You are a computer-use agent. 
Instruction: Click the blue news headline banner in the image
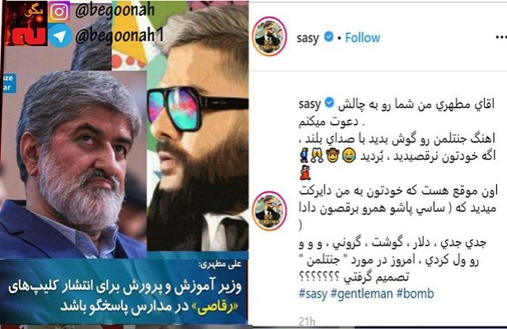124,290
